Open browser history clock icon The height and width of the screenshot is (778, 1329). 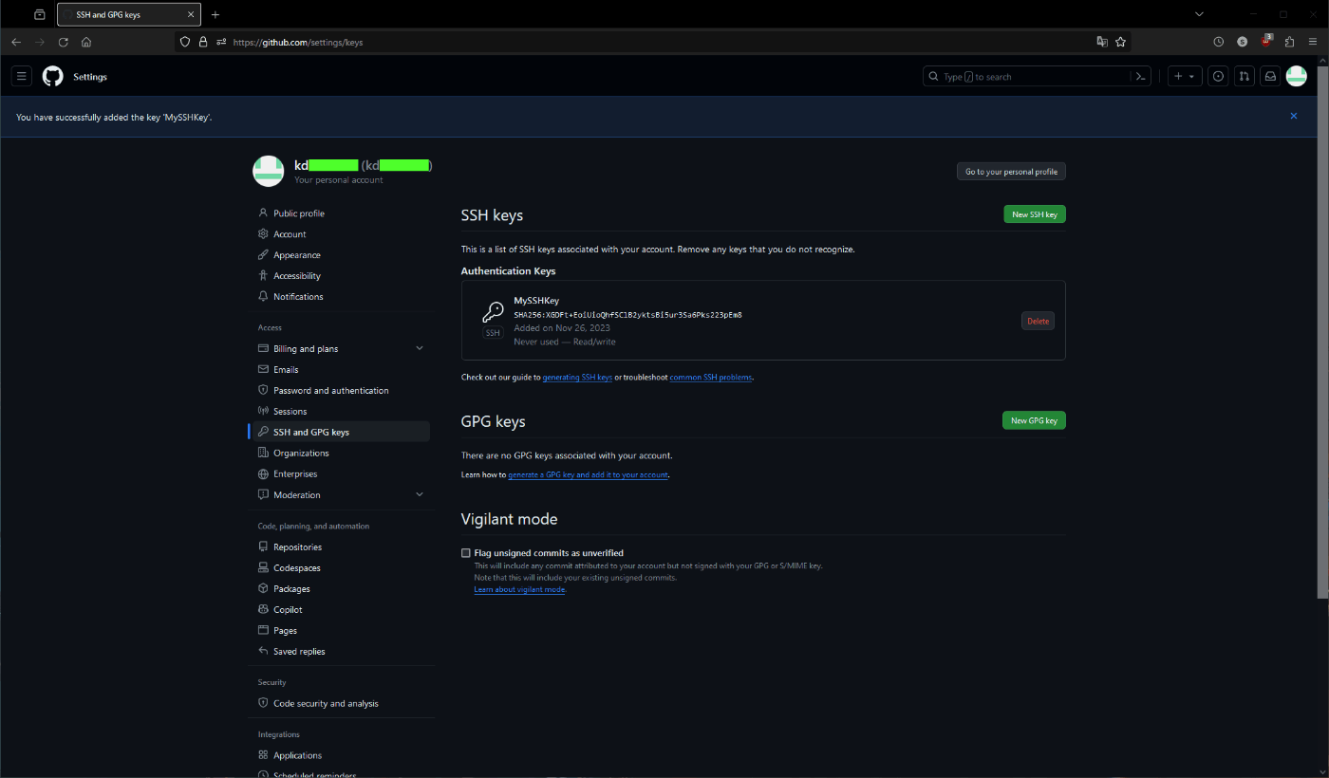1219,42
